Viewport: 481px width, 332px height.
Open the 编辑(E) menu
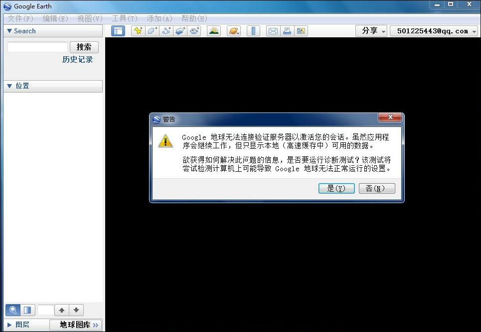click(55, 19)
